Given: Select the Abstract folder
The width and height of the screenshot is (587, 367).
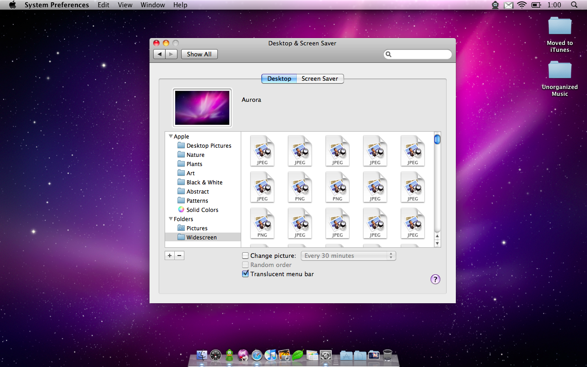Looking at the screenshot, I should pyautogui.click(x=193, y=191).
